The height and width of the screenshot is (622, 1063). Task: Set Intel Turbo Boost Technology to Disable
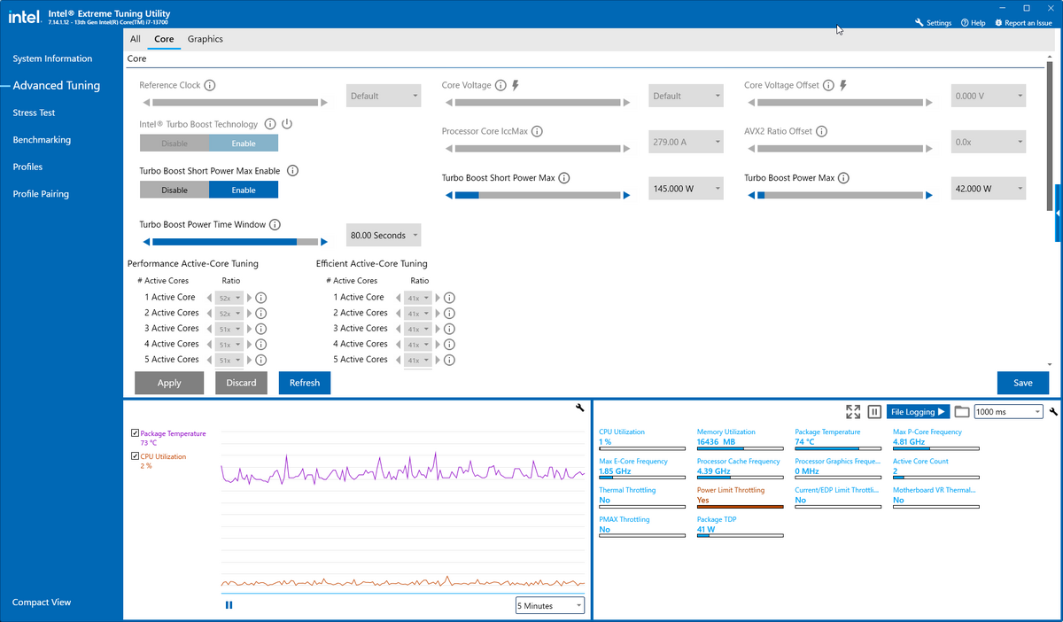pos(175,144)
